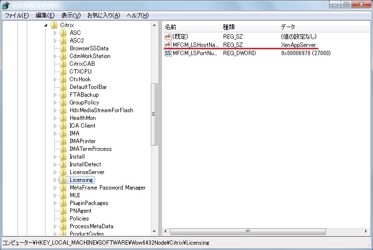Open the ファイル(F) menu
Screen dimensions: 373x250
pyautogui.click(x=16, y=15)
